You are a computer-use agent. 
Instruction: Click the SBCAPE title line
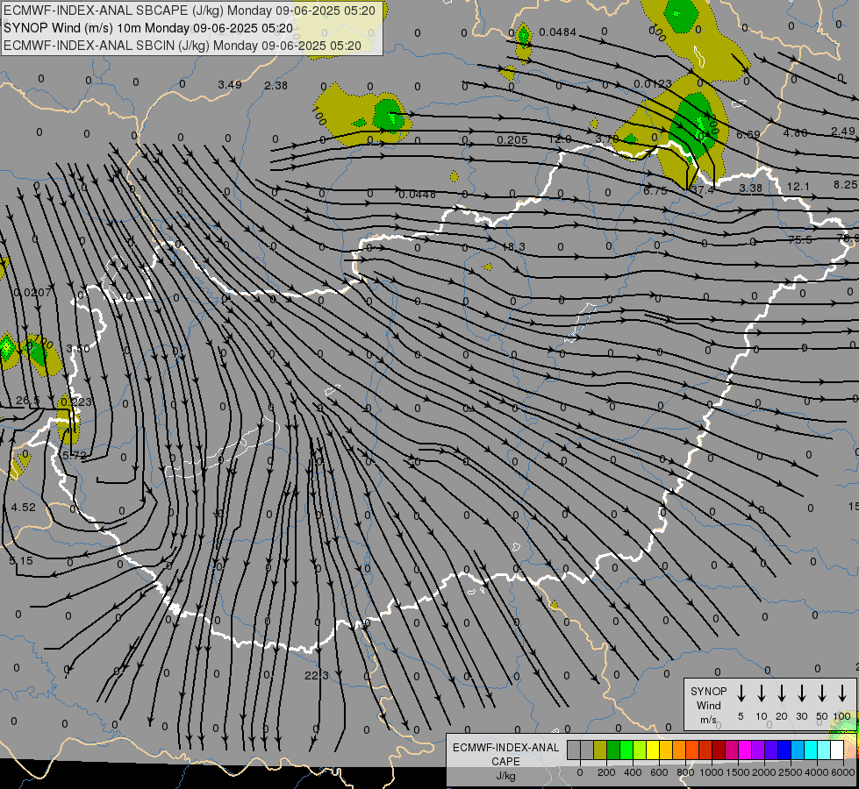tap(190, 11)
